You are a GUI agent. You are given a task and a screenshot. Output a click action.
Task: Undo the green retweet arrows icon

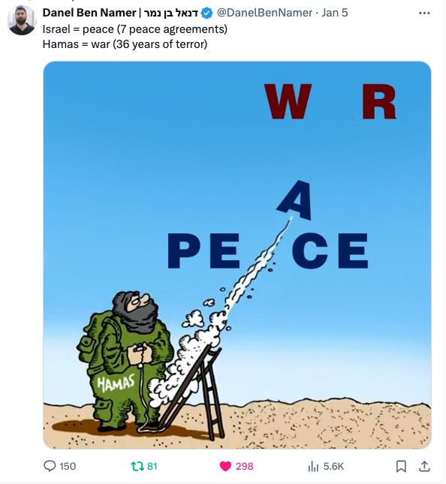pyautogui.click(x=136, y=466)
